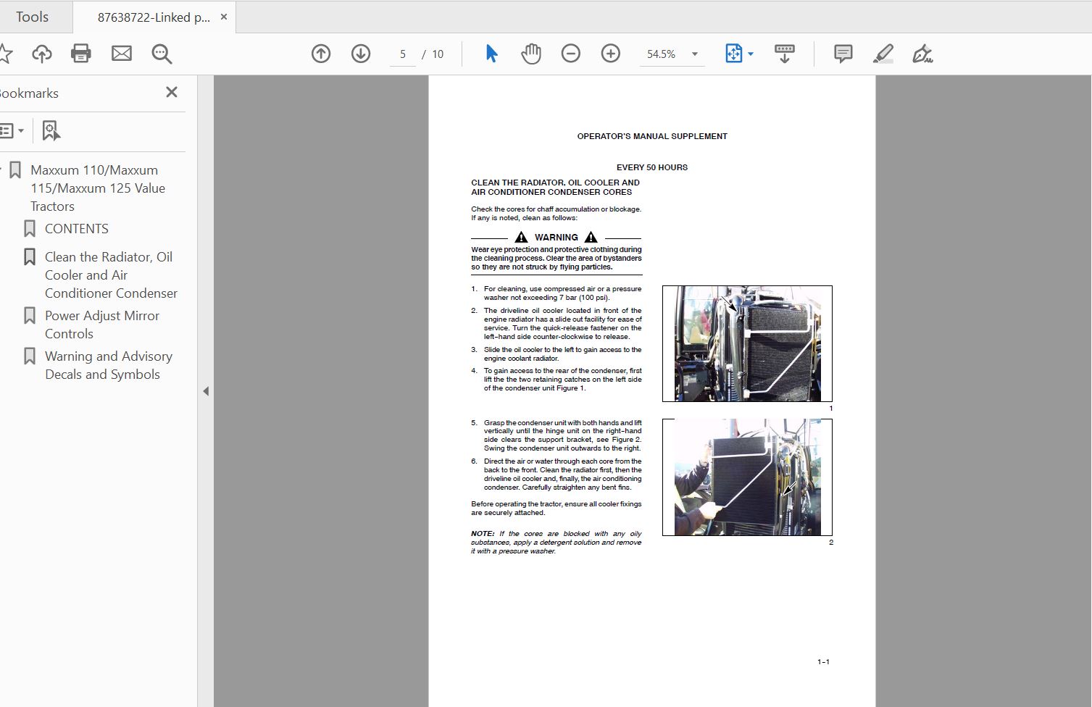Click the current page number field
The image size is (1092, 707).
point(403,54)
